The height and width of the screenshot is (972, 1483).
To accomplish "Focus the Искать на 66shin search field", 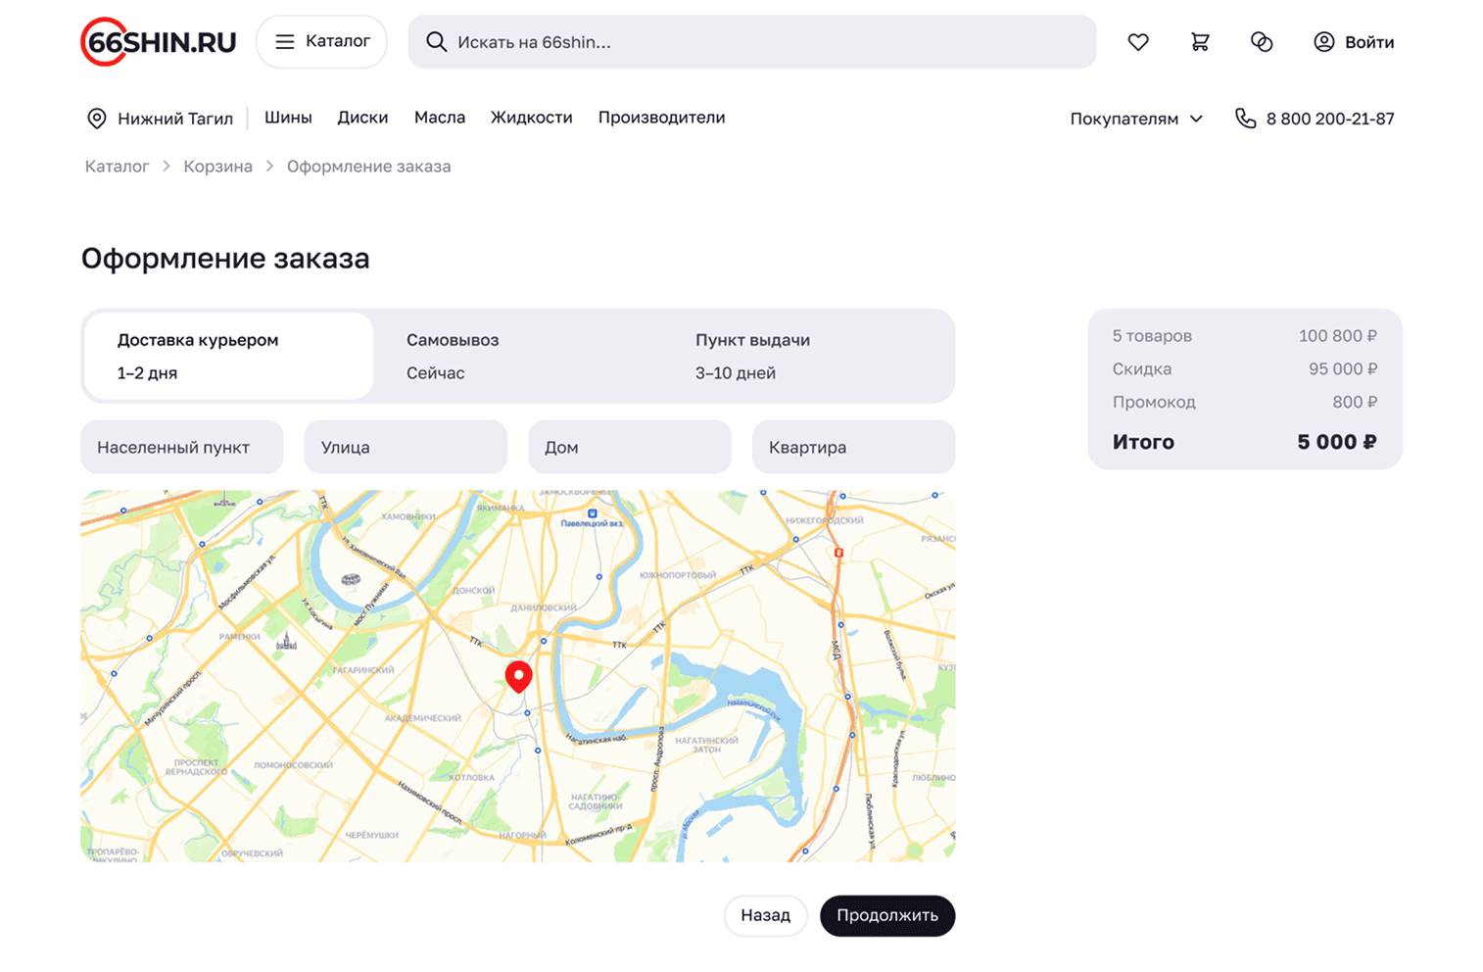I will (752, 42).
